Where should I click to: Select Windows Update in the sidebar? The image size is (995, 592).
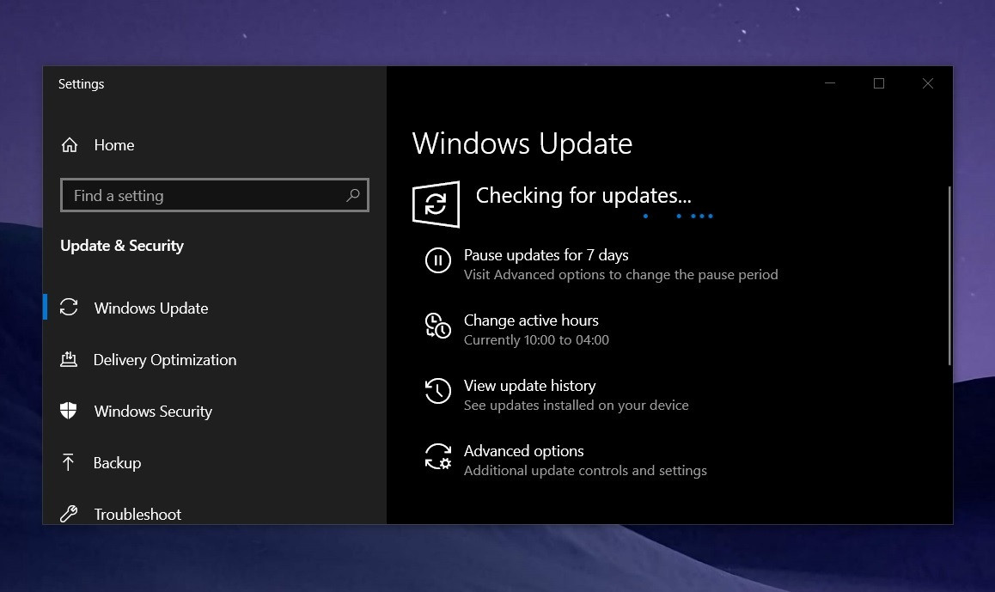click(150, 308)
